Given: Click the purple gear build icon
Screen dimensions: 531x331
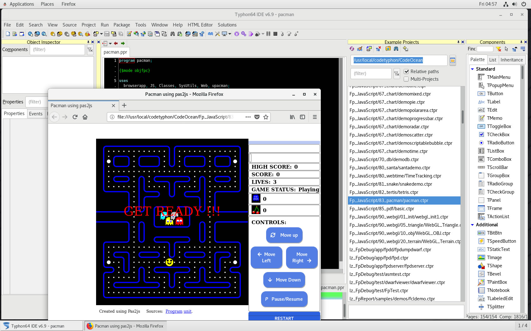Looking at the screenshot, I should coord(237,34).
